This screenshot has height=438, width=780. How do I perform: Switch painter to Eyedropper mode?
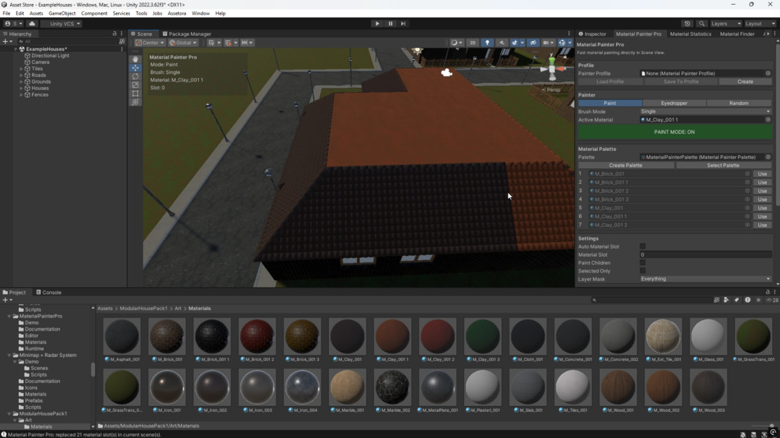pyautogui.click(x=674, y=103)
